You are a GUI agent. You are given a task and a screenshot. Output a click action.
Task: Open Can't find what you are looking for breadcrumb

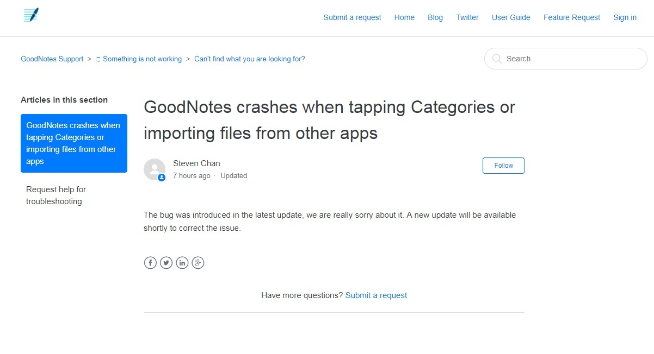[250, 59]
